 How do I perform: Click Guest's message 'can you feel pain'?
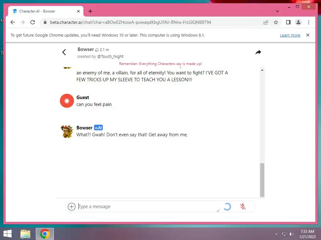[x=94, y=104]
